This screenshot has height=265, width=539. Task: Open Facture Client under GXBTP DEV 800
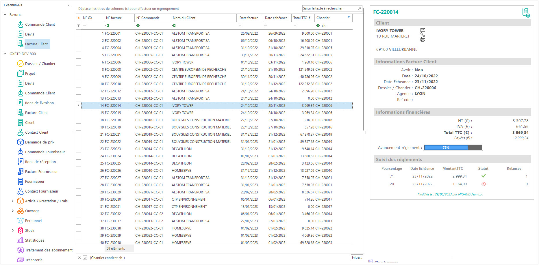click(36, 113)
